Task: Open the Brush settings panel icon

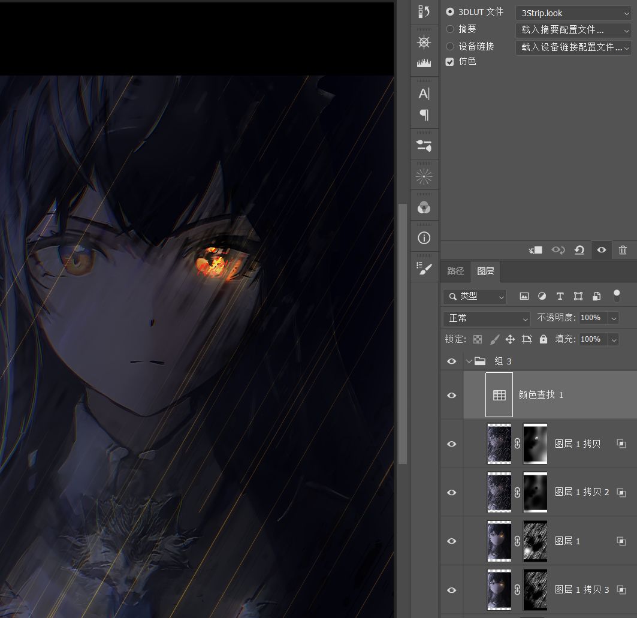Action: tap(424, 269)
